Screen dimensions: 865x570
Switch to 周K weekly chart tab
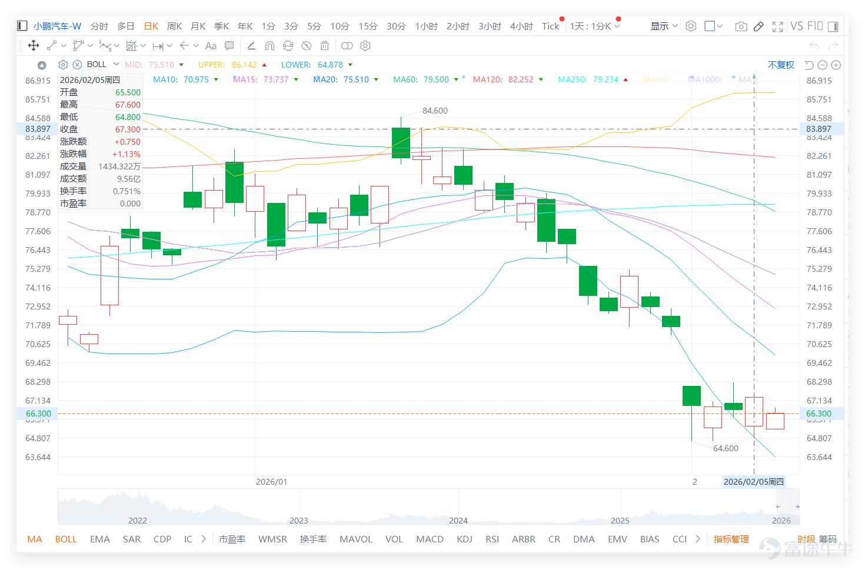click(174, 26)
